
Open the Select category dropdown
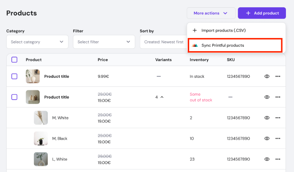37,42
